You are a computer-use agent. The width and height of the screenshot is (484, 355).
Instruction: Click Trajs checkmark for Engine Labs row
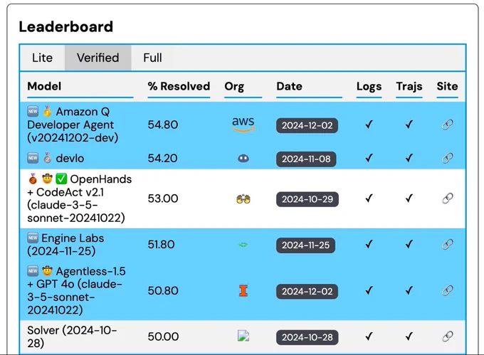coord(409,244)
